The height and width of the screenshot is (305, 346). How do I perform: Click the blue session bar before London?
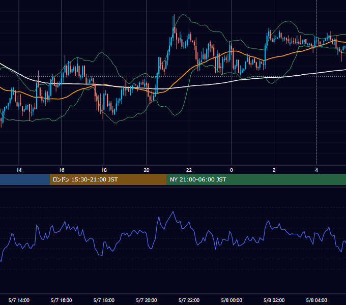(25, 179)
